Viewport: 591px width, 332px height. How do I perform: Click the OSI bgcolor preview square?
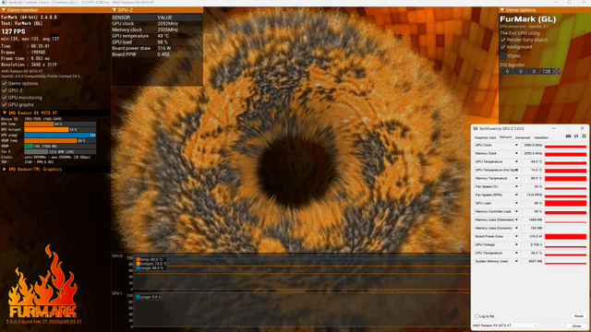click(557, 72)
